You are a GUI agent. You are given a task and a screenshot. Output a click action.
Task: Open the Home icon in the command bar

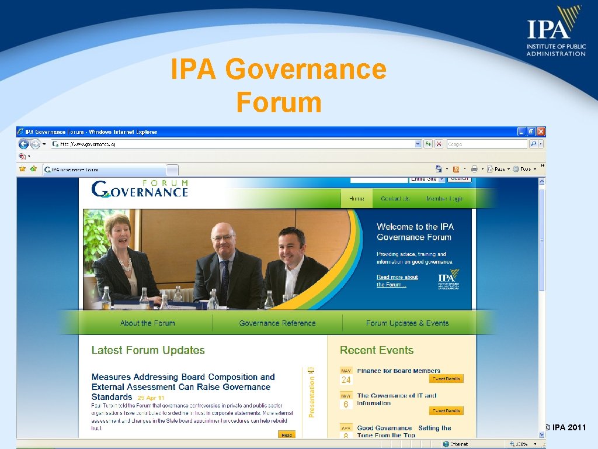coord(439,169)
